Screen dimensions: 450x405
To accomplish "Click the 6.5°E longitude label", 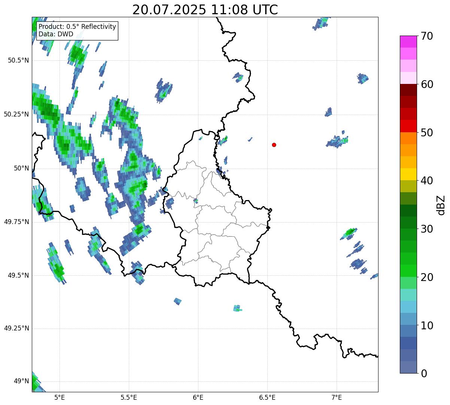I will pos(267,397).
